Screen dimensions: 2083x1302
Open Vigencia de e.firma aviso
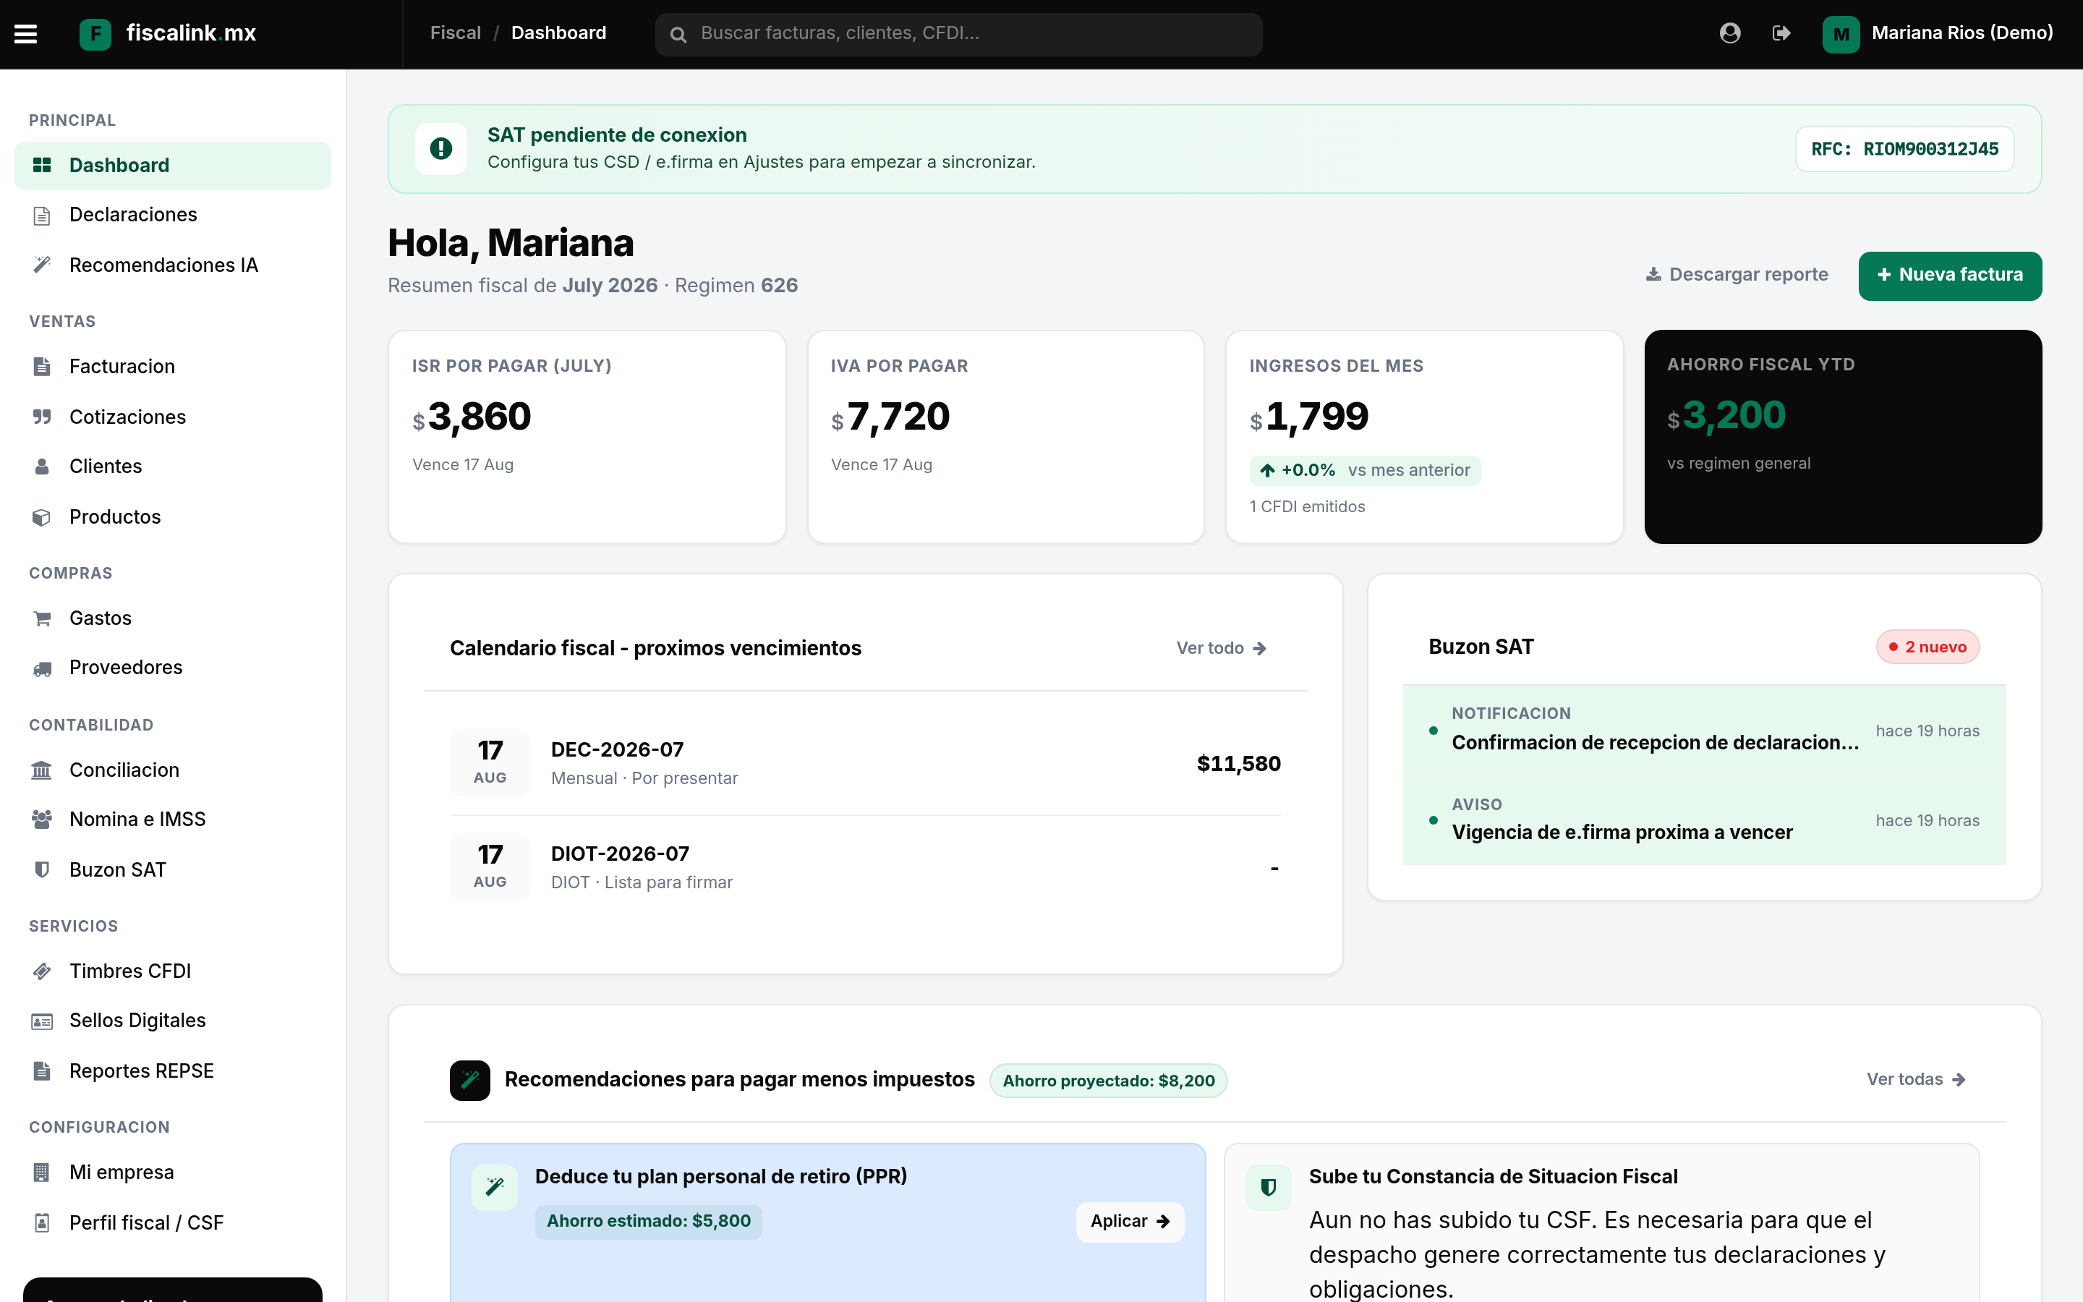(1704, 821)
